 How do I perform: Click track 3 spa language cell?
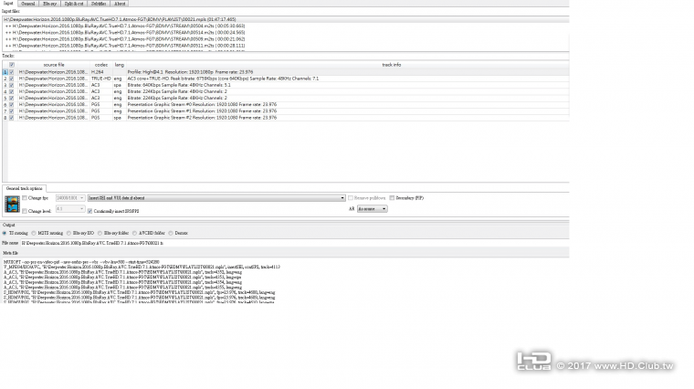(x=119, y=85)
